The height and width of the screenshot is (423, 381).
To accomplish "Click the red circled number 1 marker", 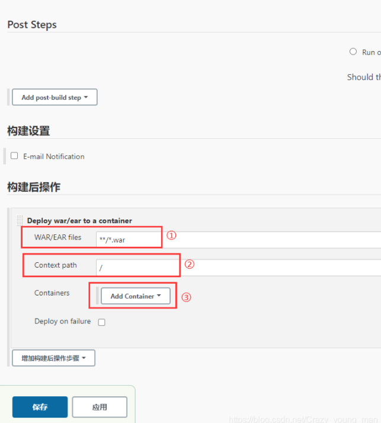I will [171, 236].
